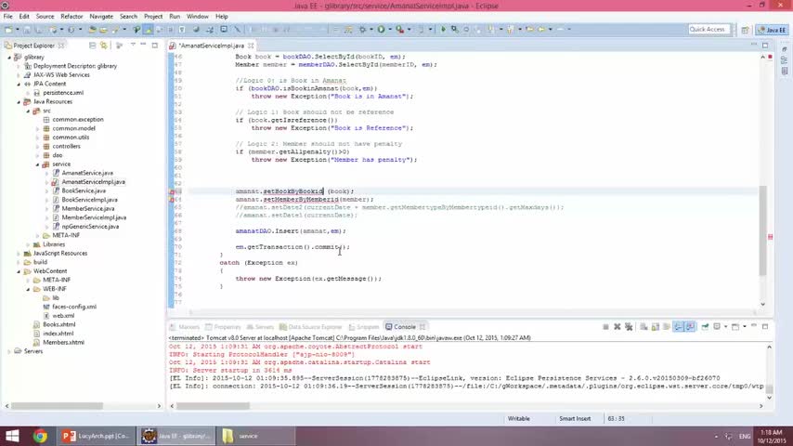Switch to PowerPoint LucyArch taskbar item
Screen dimensions: 793x446
96,436
